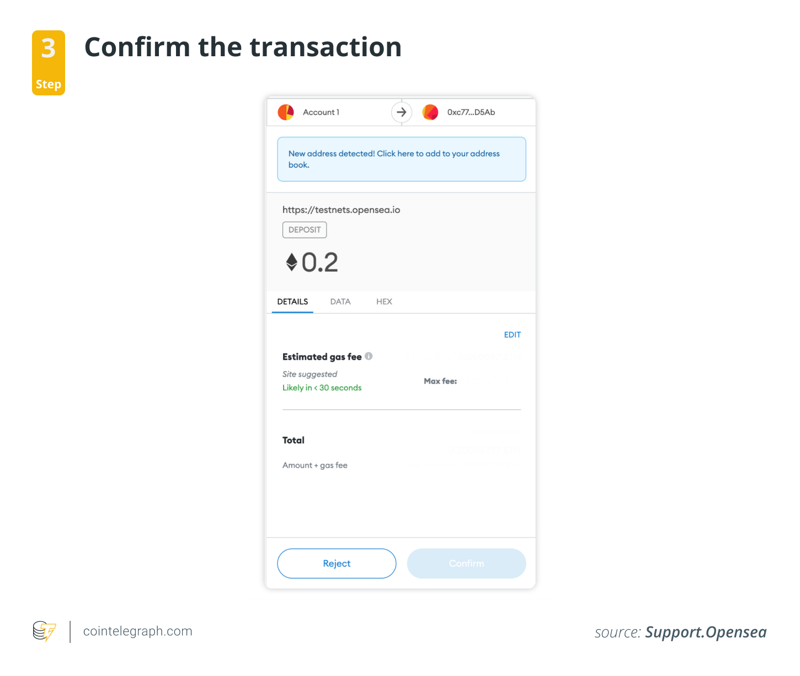Add new address to your address book
Image resolution: width=800 pixels, height=676 pixels.
(401, 159)
